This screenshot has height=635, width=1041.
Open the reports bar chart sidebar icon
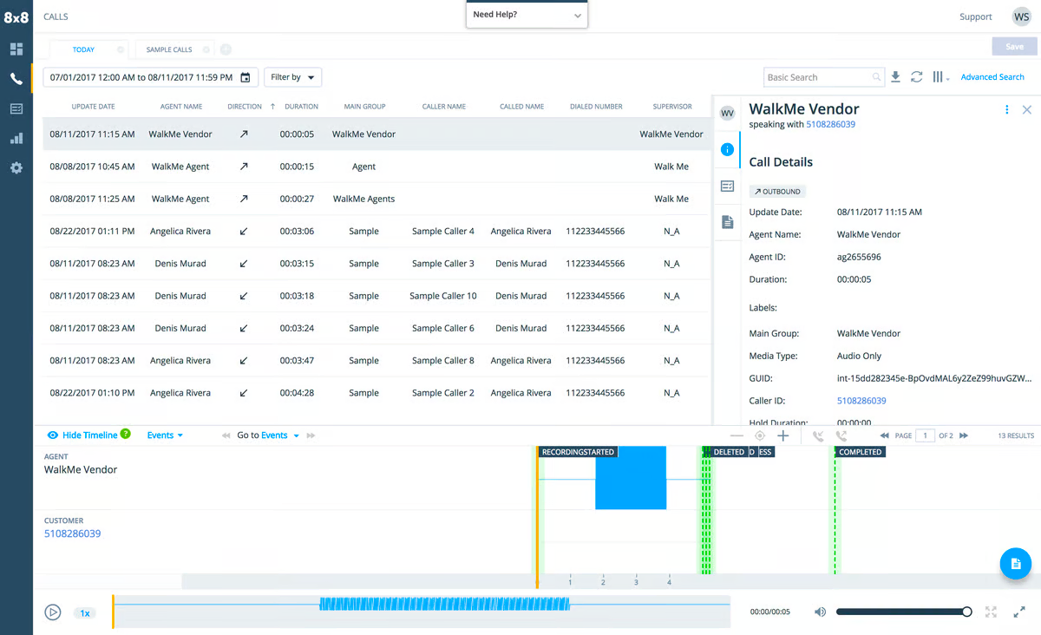(16, 138)
